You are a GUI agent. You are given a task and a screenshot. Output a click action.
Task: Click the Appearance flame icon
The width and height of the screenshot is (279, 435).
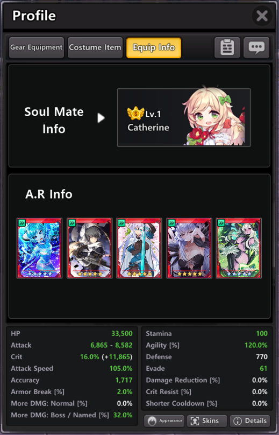pyautogui.click(x=152, y=421)
